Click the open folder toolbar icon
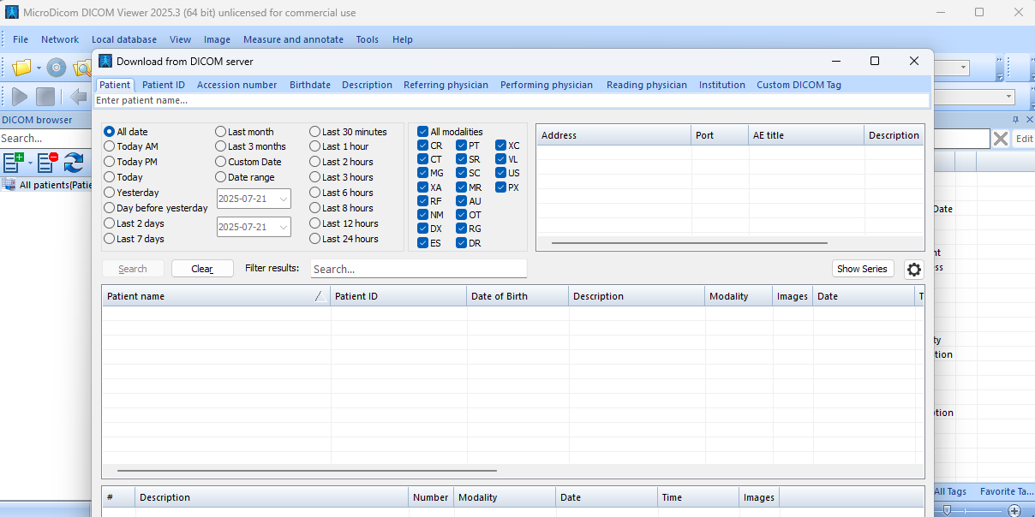The image size is (1035, 517). point(21,68)
